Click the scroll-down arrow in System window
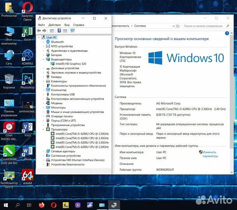Viewport: 237px width, 210px height. [x=232, y=172]
